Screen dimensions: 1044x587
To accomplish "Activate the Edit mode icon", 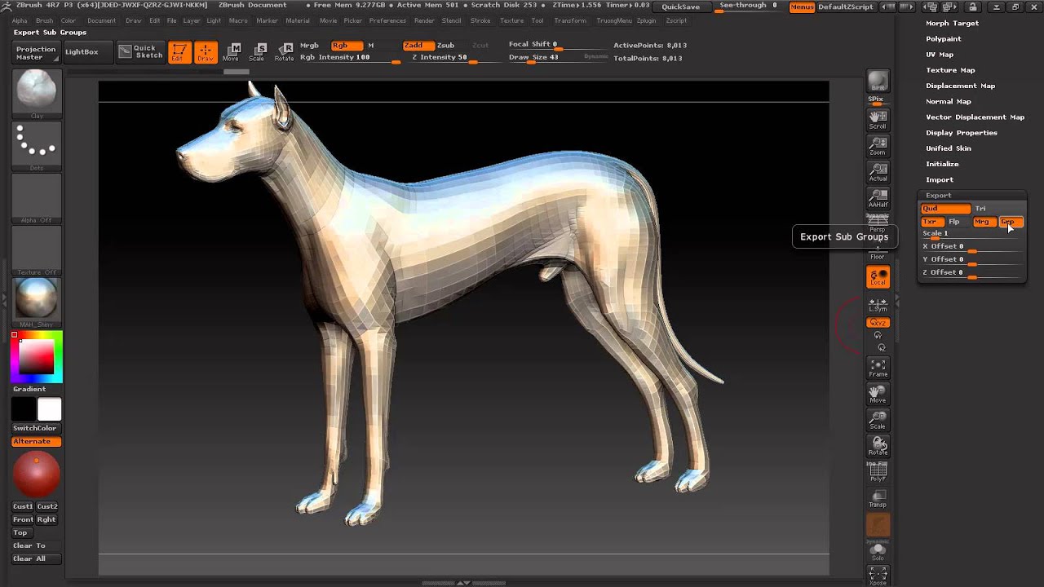I will click(x=179, y=52).
